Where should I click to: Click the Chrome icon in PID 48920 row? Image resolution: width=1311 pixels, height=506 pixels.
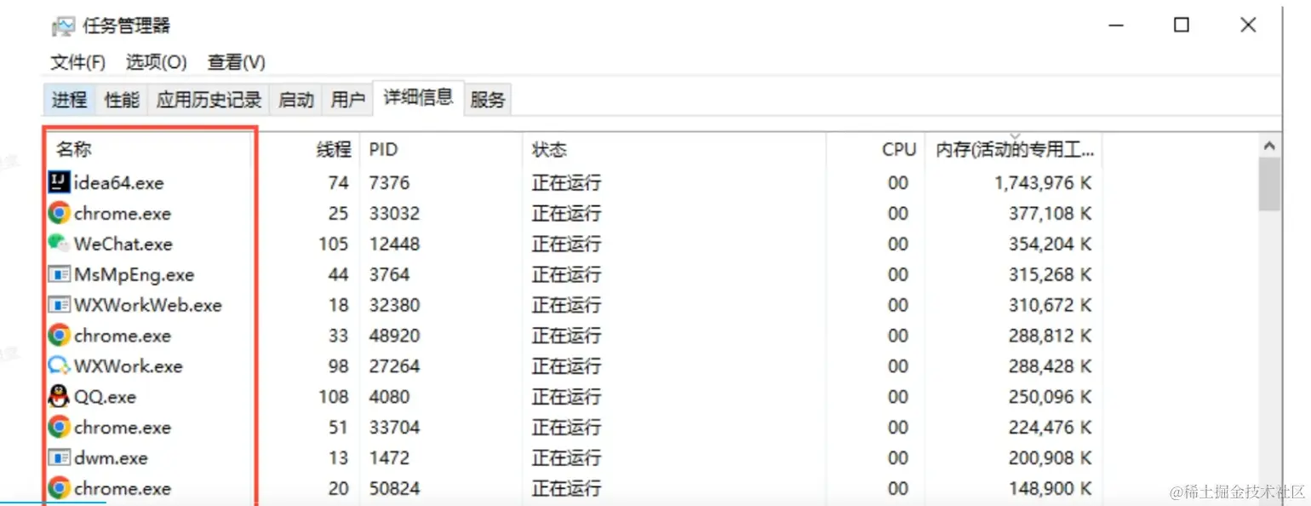[59, 336]
